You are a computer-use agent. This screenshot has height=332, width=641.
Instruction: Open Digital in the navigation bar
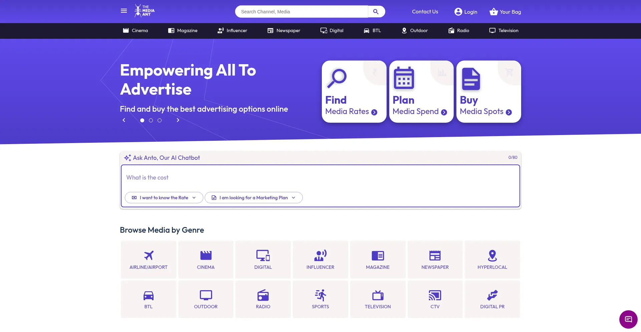pyautogui.click(x=332, y=30)
